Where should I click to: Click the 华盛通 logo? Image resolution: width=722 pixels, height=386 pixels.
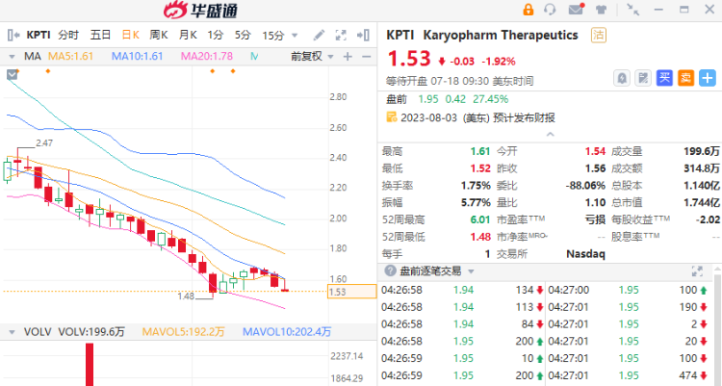click(x=201, y=11)
